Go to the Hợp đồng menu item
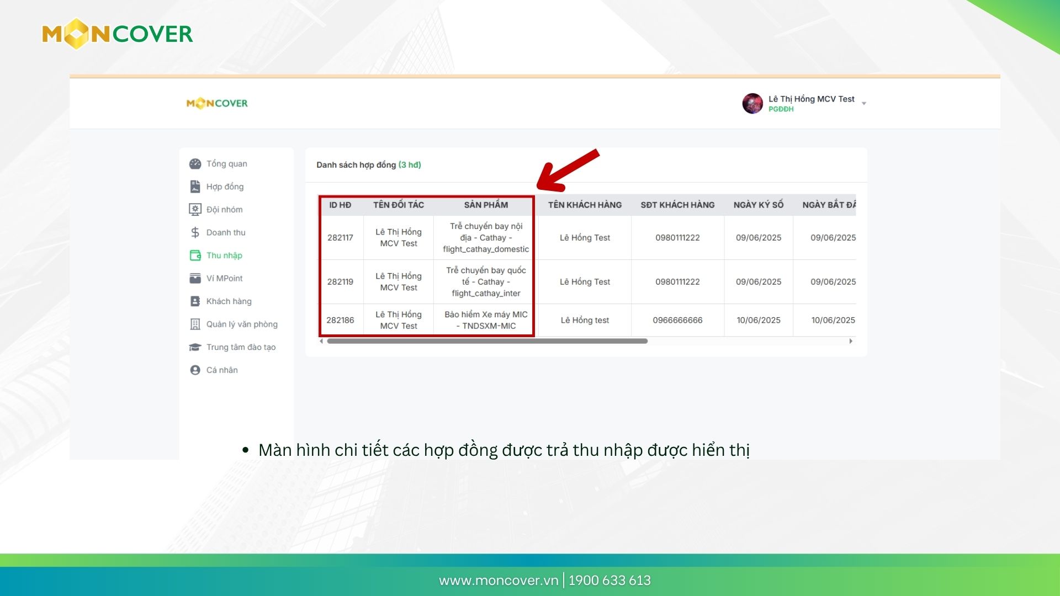Screen dimensions: 1060x596 (x=225, y=187)
